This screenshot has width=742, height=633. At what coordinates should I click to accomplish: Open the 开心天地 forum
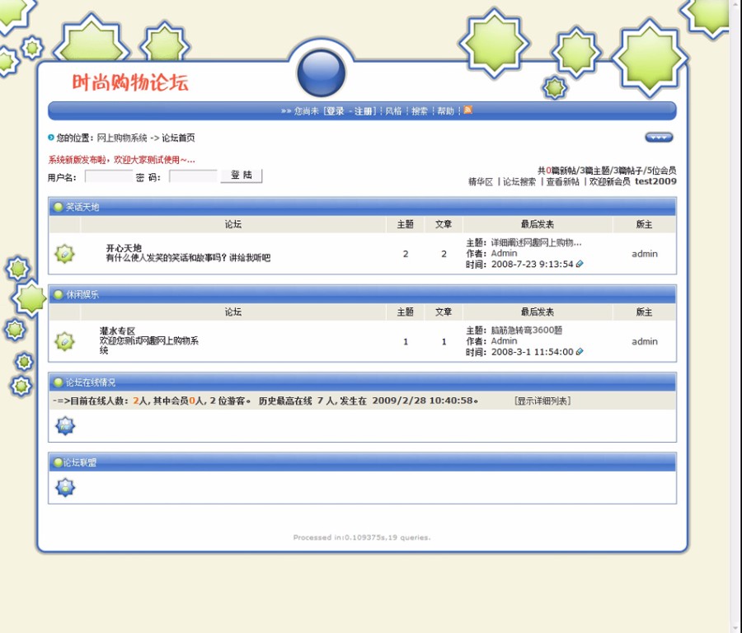124,248
